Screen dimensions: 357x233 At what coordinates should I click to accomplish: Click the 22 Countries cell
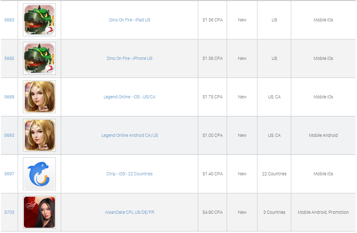tap(274, 174)
